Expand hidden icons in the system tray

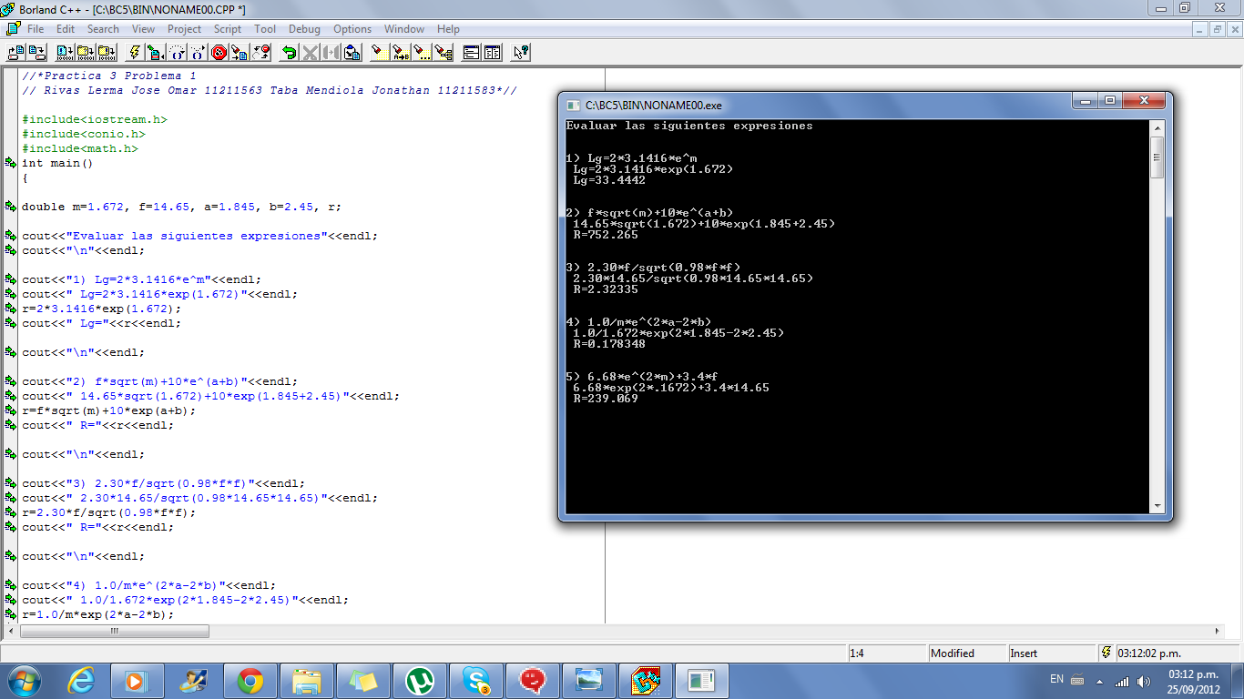[1099, 681]
